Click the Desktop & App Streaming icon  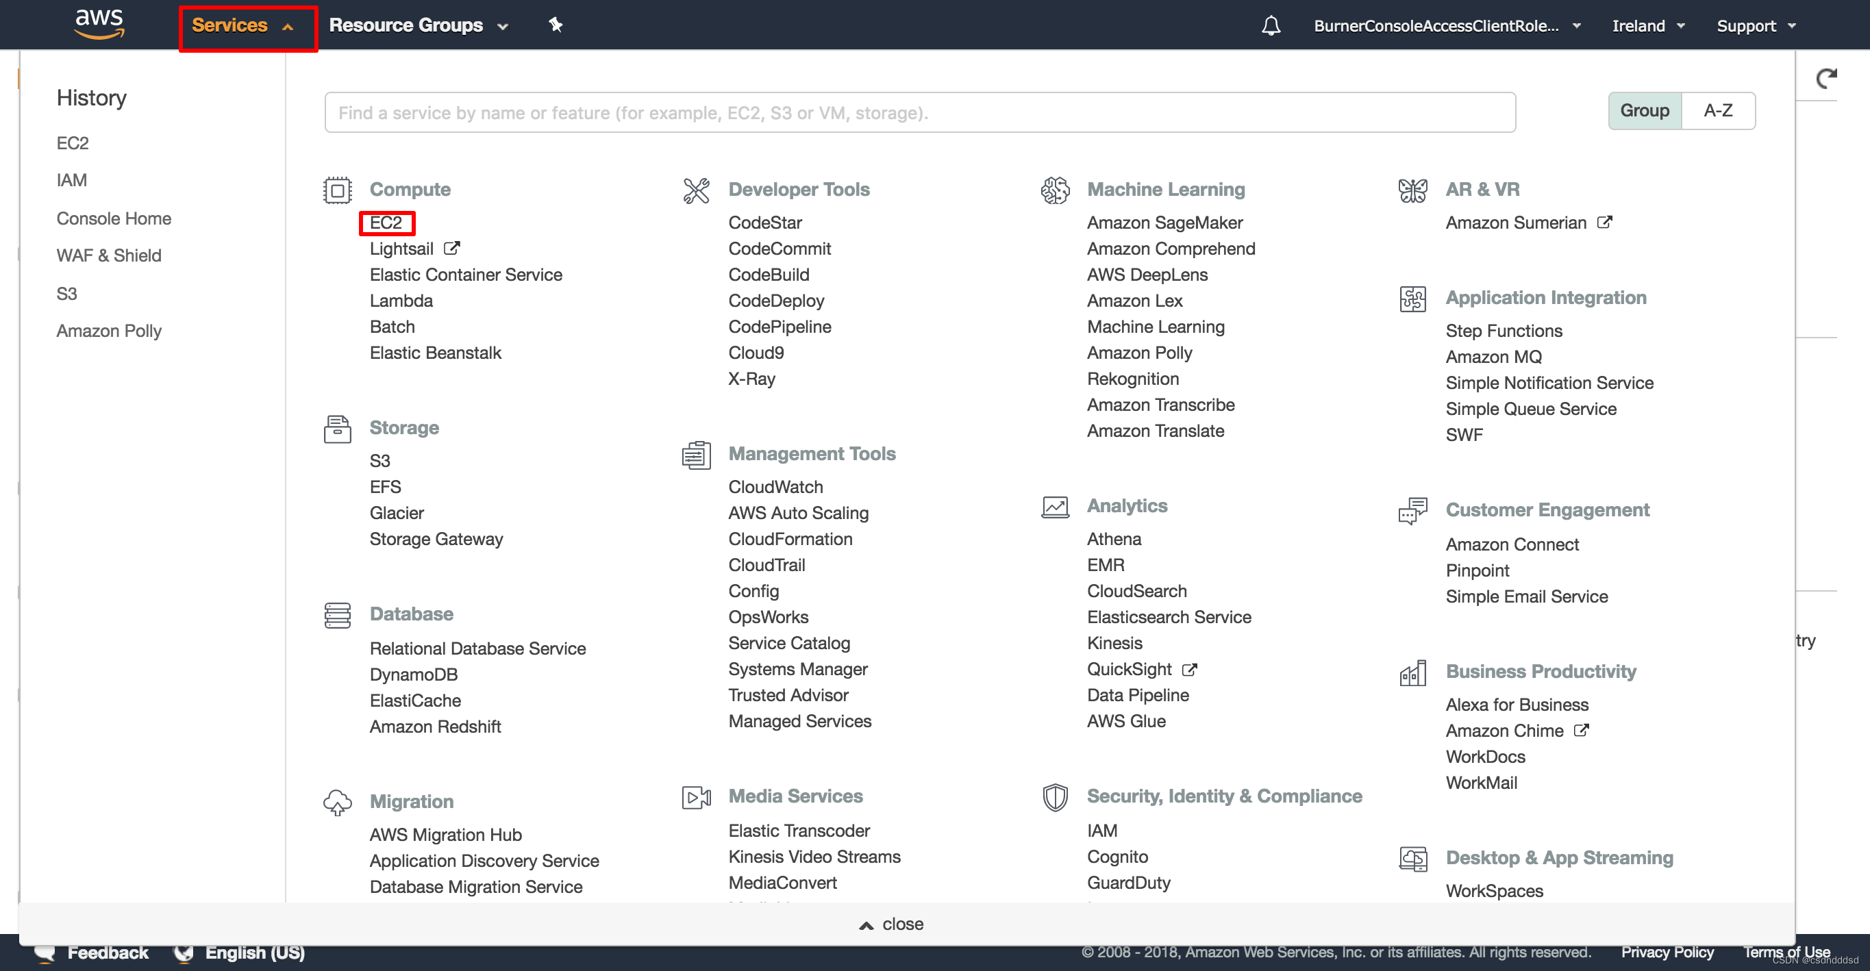point(1412,859)
